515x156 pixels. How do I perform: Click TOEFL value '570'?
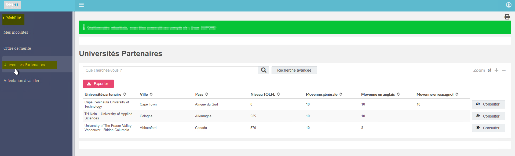[x=253, y=128]
